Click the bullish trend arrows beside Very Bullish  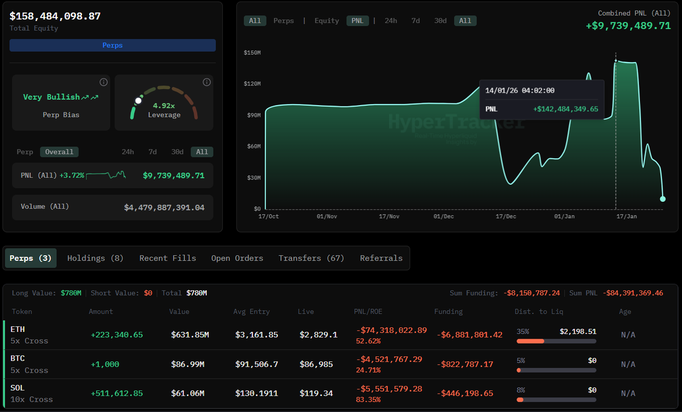click(89, 98)
